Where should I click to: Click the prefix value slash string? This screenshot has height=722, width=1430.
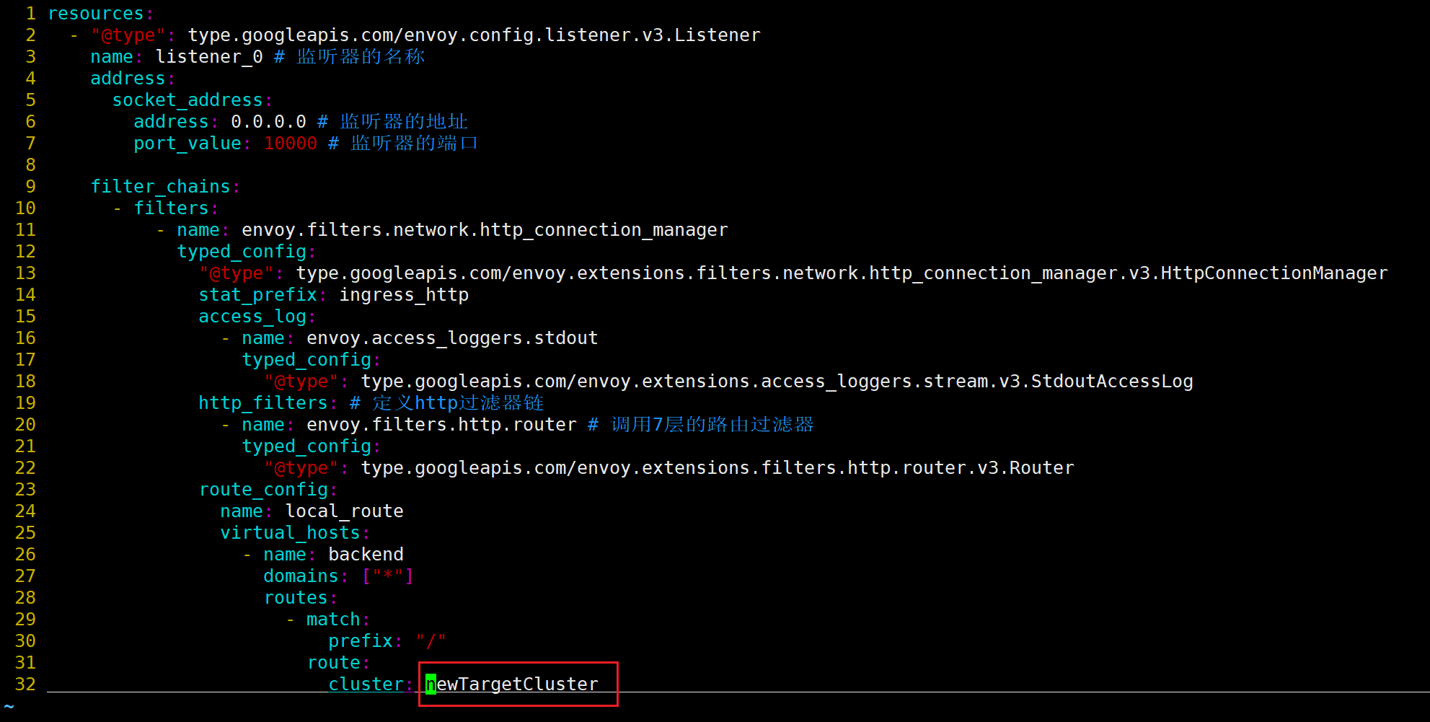click(x=431, y=640)
